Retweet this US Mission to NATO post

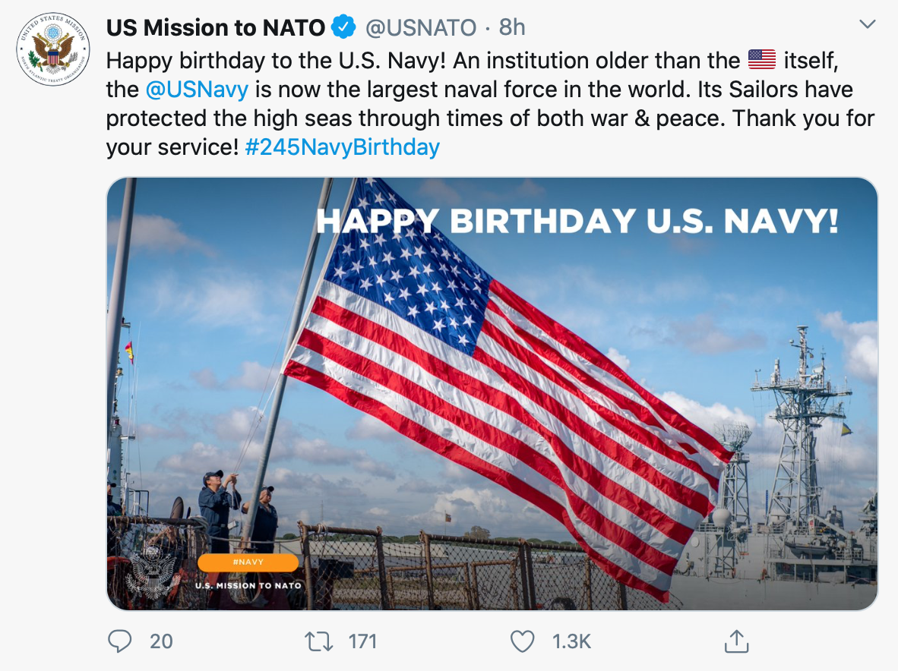(x=318, y=641)
